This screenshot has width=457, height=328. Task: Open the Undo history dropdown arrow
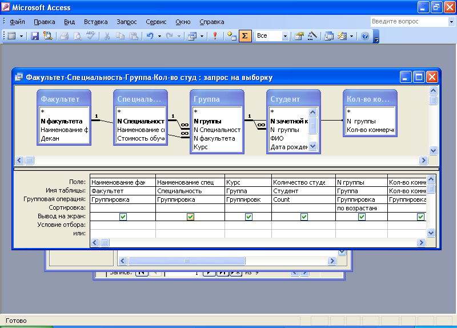pyautogui.click(x=159, y=36)
